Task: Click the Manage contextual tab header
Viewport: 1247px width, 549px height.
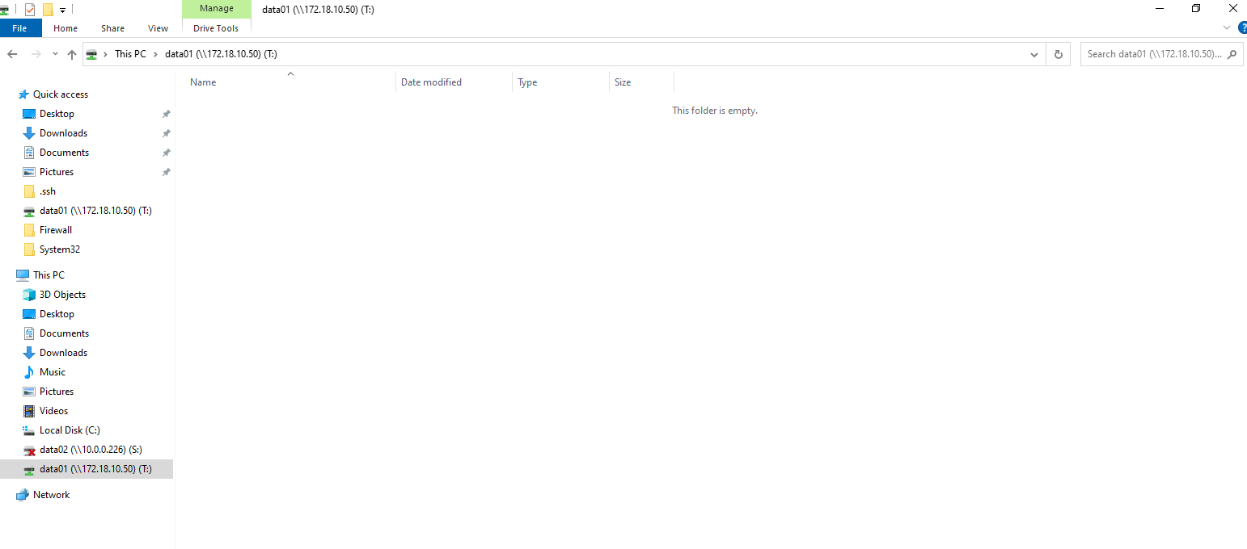Action: 216,9
